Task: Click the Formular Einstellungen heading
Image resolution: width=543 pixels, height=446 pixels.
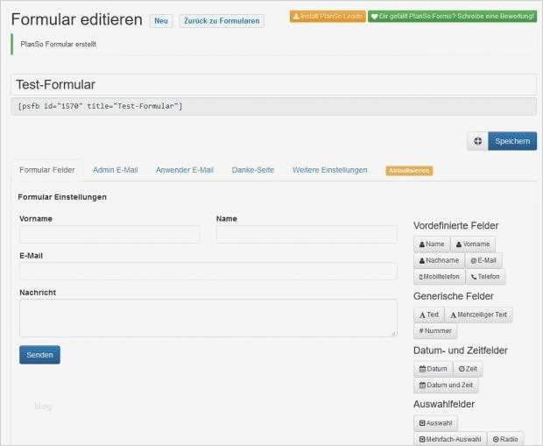Action: click(x=62, y=197)
